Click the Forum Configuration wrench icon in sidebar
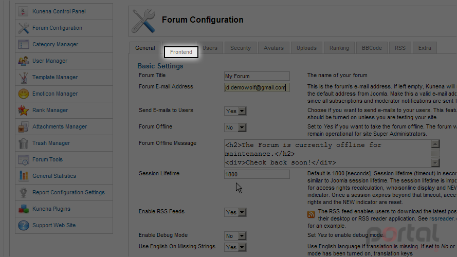The width and height of the screenshot is (457, 257). 23,28
